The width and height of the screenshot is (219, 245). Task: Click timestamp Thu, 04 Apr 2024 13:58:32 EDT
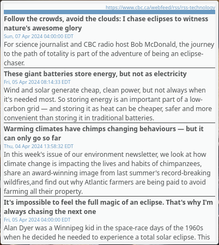(39, 146)
